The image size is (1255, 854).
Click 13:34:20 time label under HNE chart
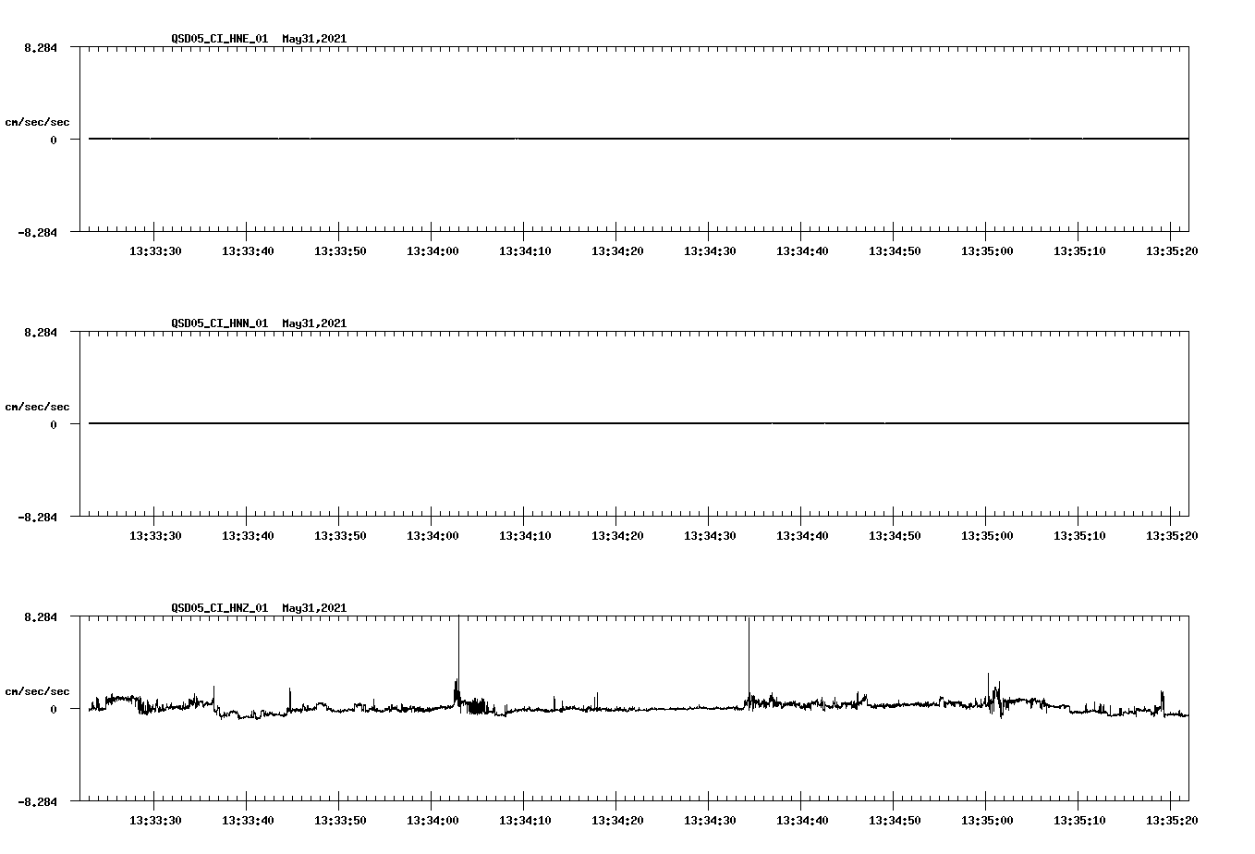pyautogui.click(x=617, y=251)
